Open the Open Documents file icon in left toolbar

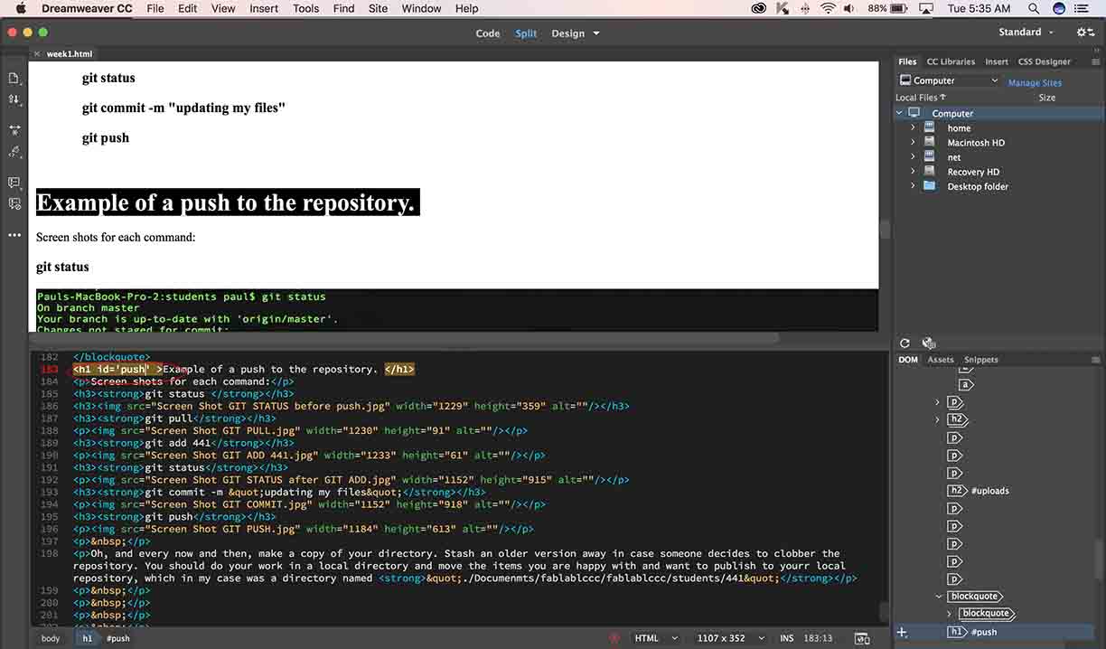pos(14,79)
